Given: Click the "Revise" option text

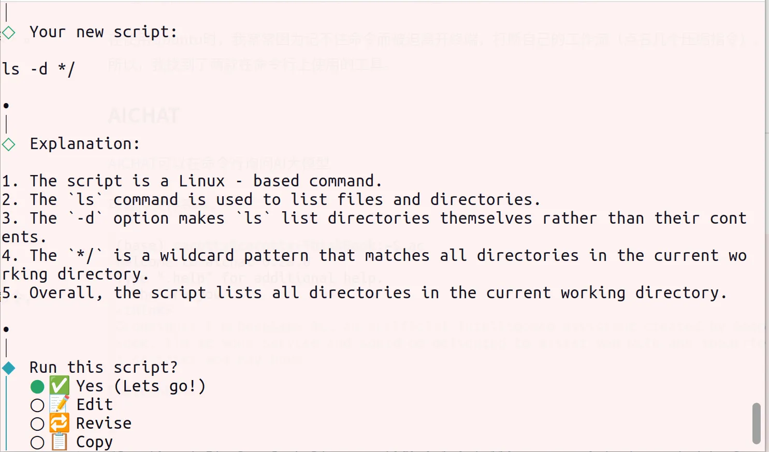Looking at the screenshot, I should point(104,423).
